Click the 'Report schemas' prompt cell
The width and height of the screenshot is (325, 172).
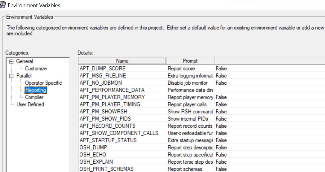tap(190, 169)
